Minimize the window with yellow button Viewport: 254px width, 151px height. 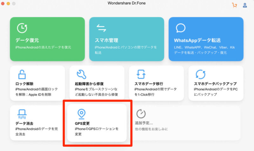[x=8, y=3]
